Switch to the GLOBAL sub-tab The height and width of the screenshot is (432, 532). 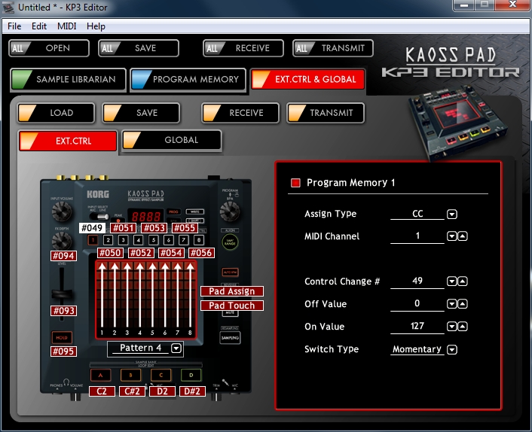[x=172, y=140]
